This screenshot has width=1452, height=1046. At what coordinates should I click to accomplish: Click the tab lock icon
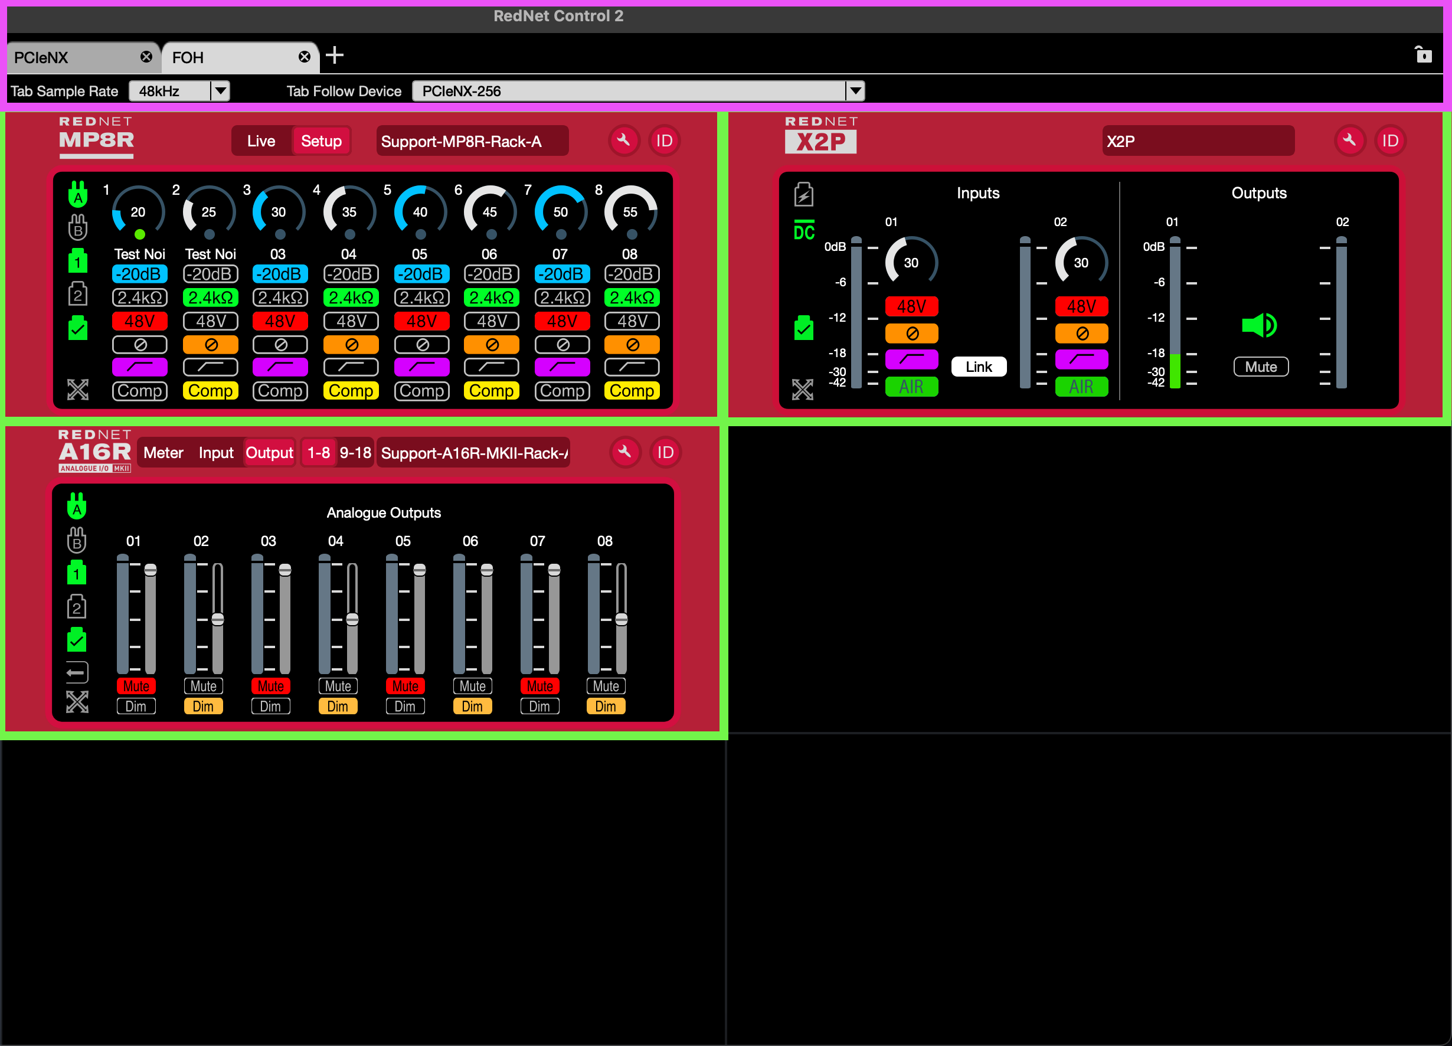[1423, 55]
